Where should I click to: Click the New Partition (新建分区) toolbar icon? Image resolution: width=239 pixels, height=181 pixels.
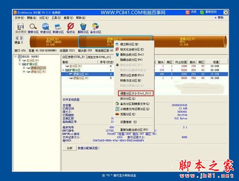coord(58,28)
